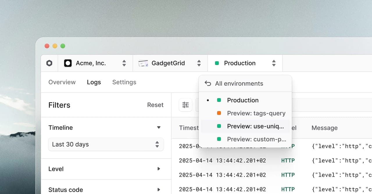The height and width of the screenshot is (194, 372).
Task: Open the Acme, Inc. organization switcher arrows
Action: (x=124, y=63)
